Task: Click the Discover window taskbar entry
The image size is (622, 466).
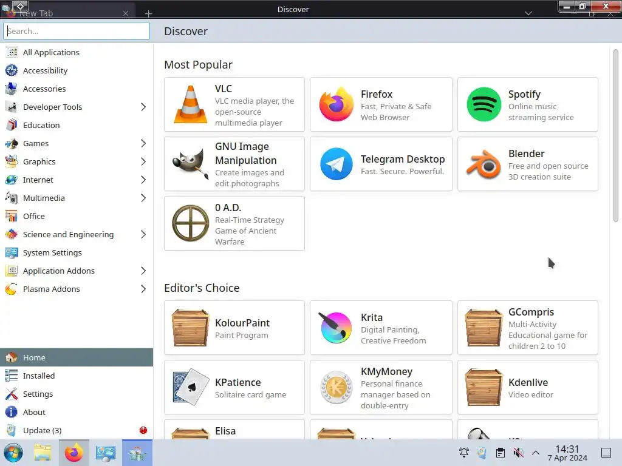Action: pos(137,453)
